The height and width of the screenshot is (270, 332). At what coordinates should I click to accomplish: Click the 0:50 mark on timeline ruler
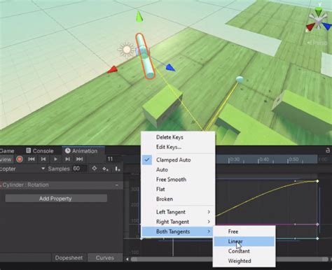(293, 159)
